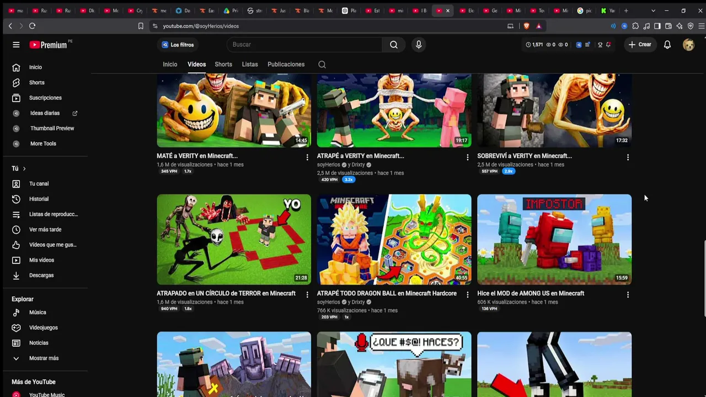Click the Crear button
The width and height of the screenshot is (706, 397).
(640, 45)
